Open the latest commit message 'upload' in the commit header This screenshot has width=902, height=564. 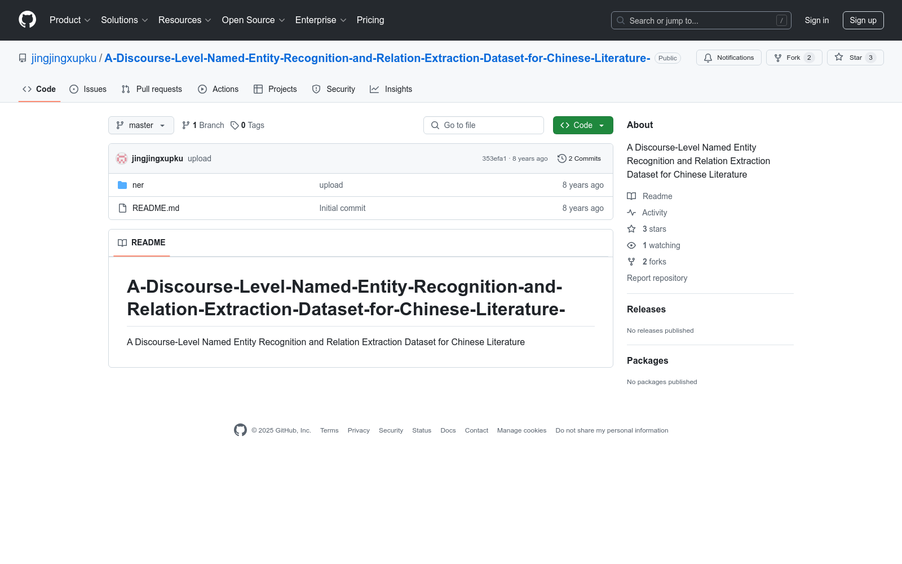pyautogui.click(x=200, y=158)
